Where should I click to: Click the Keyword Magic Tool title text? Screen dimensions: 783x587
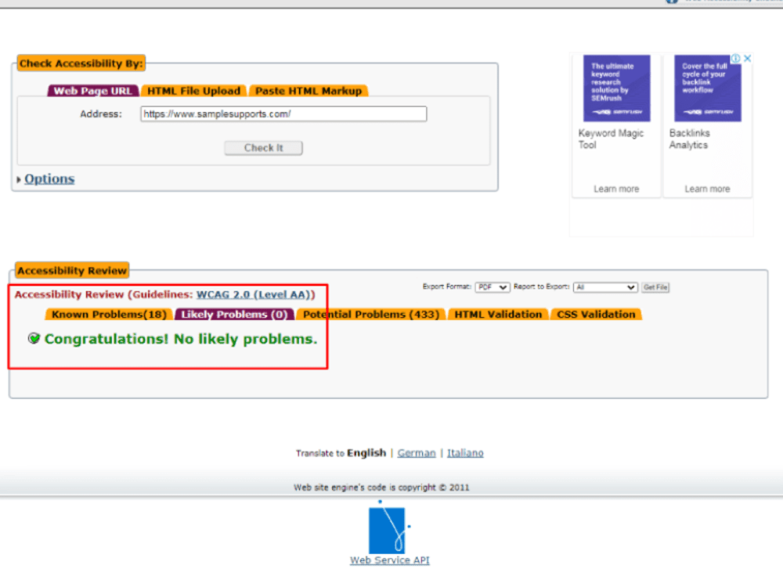click(x=612, y=139)
